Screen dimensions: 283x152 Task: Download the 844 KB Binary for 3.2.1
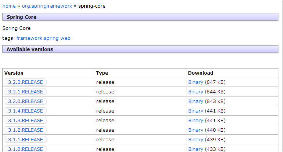click(x=196, y=92)
